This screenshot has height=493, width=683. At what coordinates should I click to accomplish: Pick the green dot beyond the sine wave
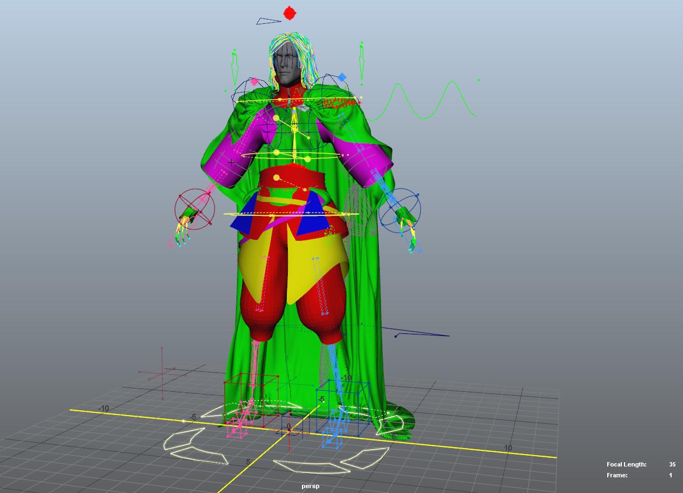tap(478, 80)
